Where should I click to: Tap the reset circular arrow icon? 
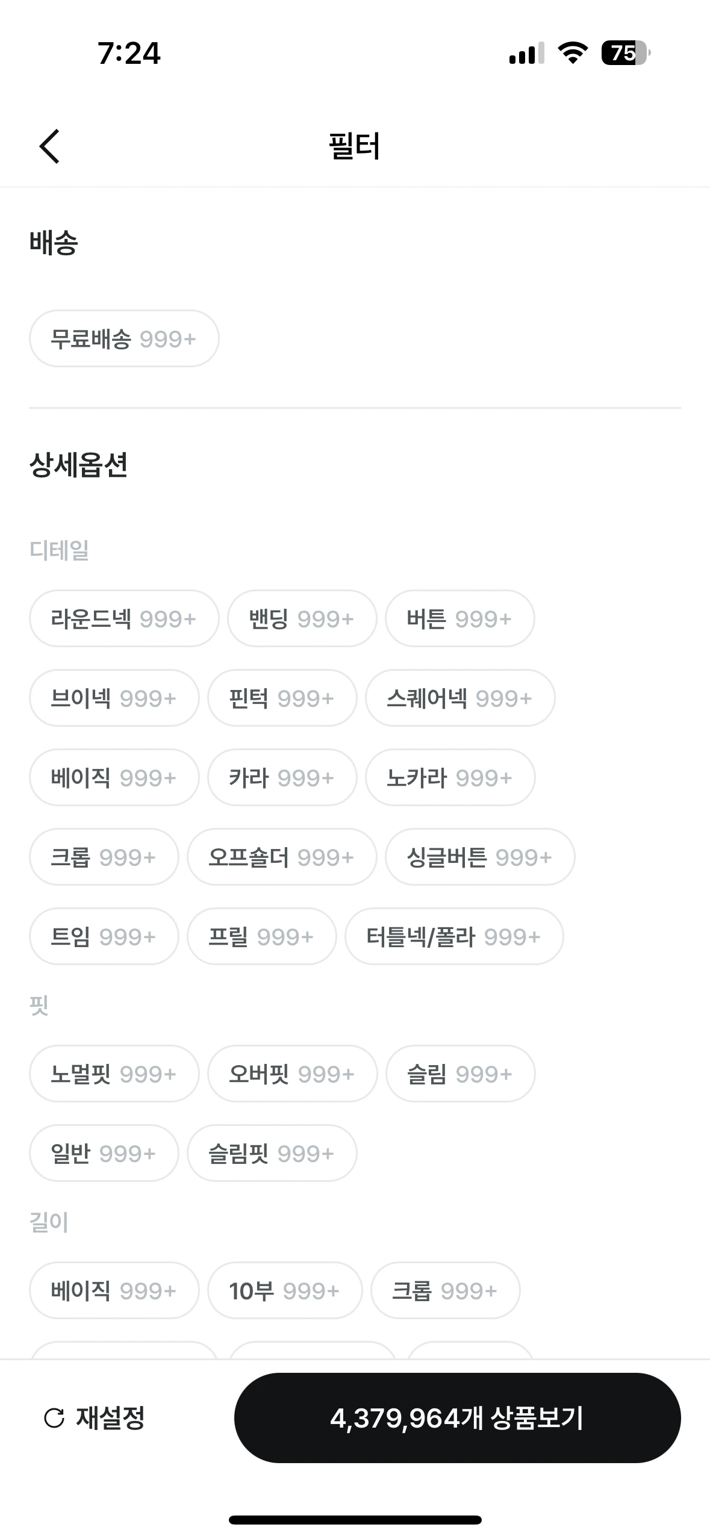[54, 1418]
